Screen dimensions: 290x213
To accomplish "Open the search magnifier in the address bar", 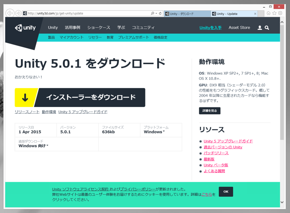I will pyautogui.click(x=152, y=13).
